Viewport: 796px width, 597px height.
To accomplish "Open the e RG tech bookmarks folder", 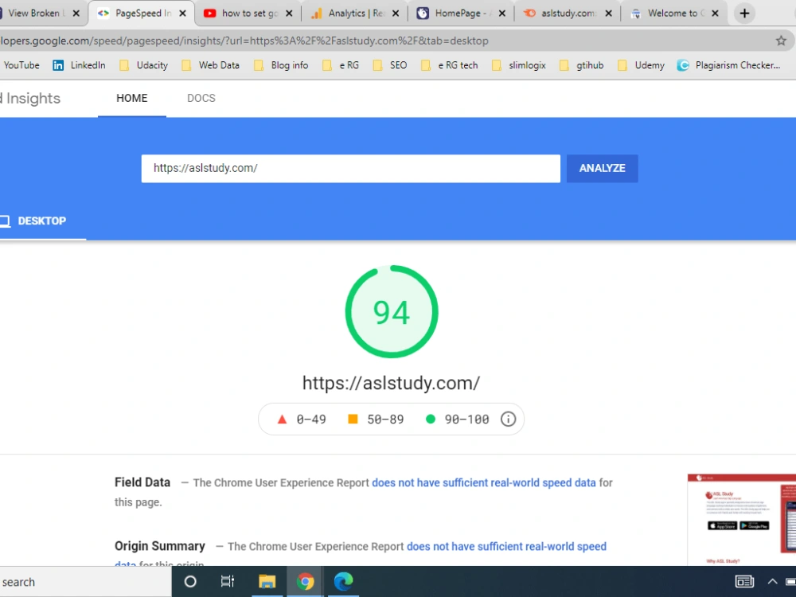I will tap(449, 65).
